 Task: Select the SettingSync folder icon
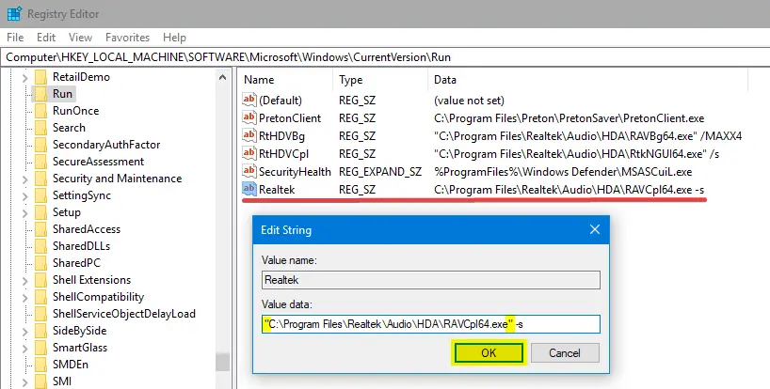point(40,195)
